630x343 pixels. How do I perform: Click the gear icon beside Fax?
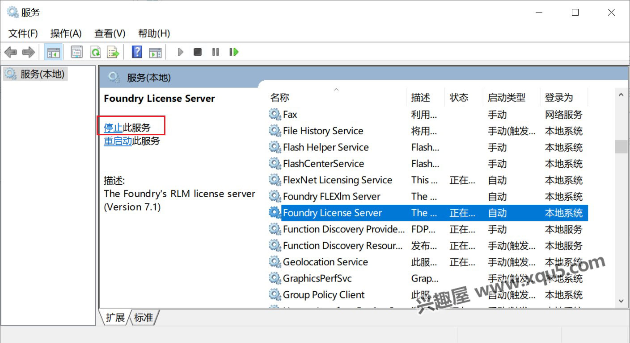[x=275, y=114]
